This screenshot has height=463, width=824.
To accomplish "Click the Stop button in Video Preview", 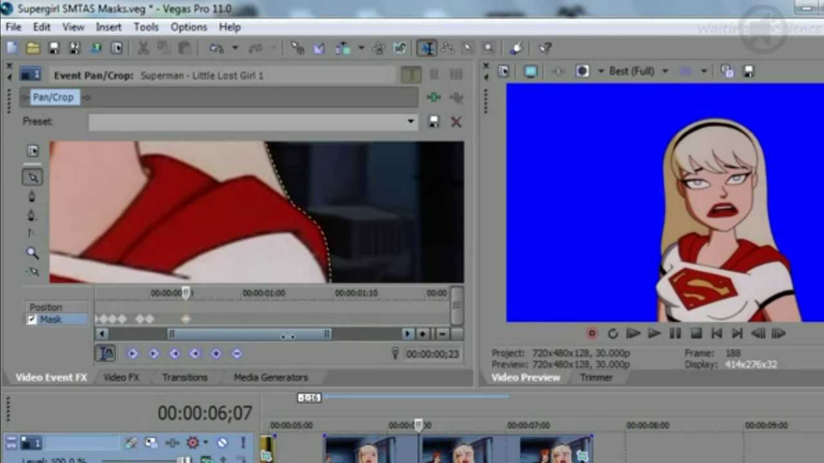I will click(696, 334).
